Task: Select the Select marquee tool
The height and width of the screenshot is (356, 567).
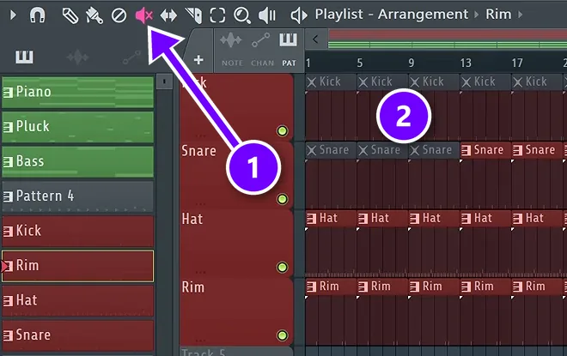Action: point(217,15)
